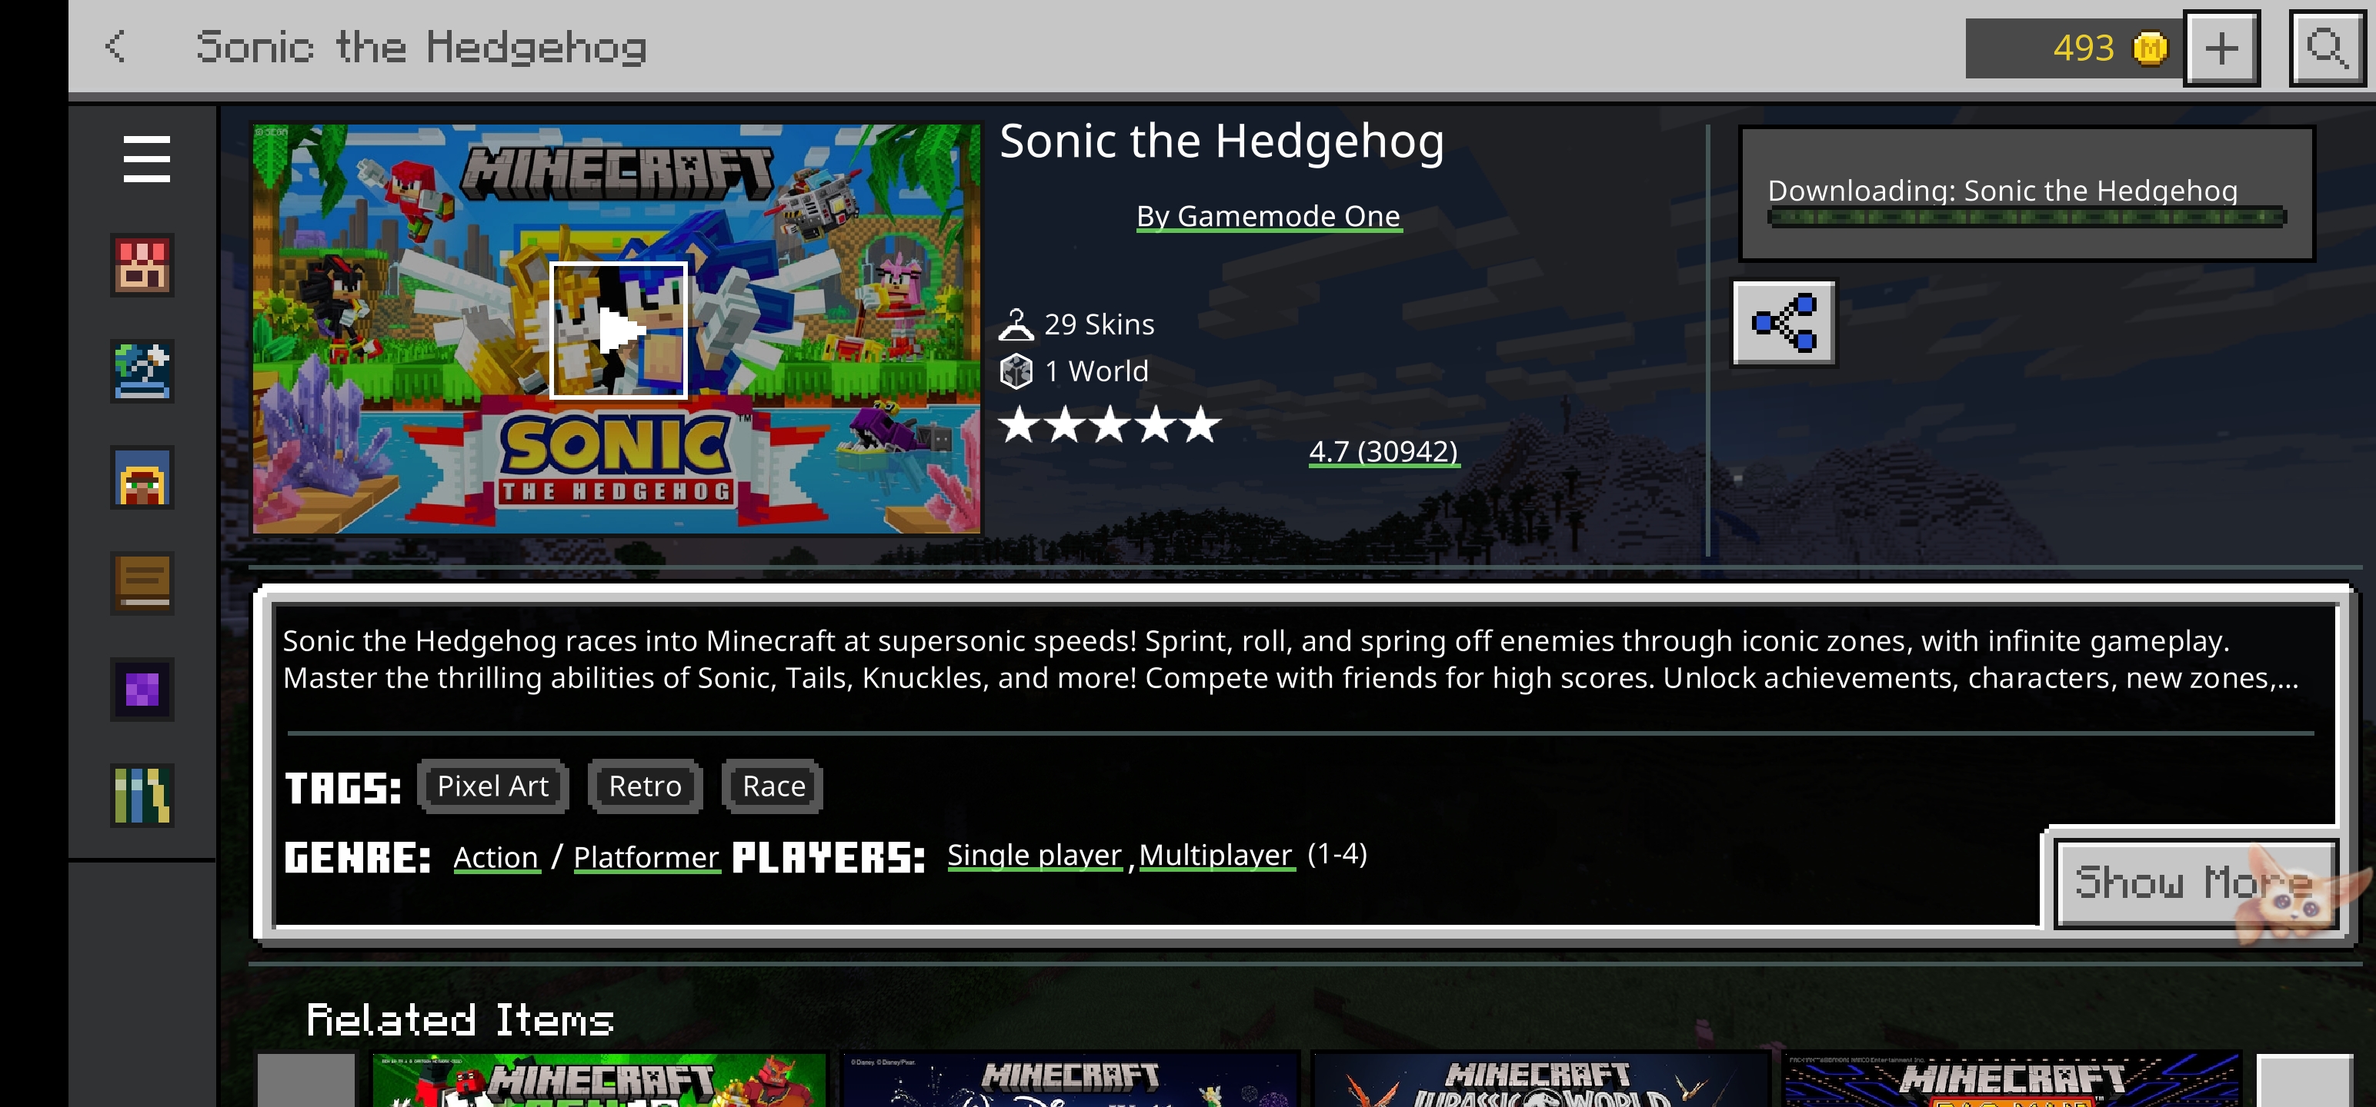This screenshot has height=1107, width=2376.
Task: Select the Race tag
Action: (x=773, y=786)
